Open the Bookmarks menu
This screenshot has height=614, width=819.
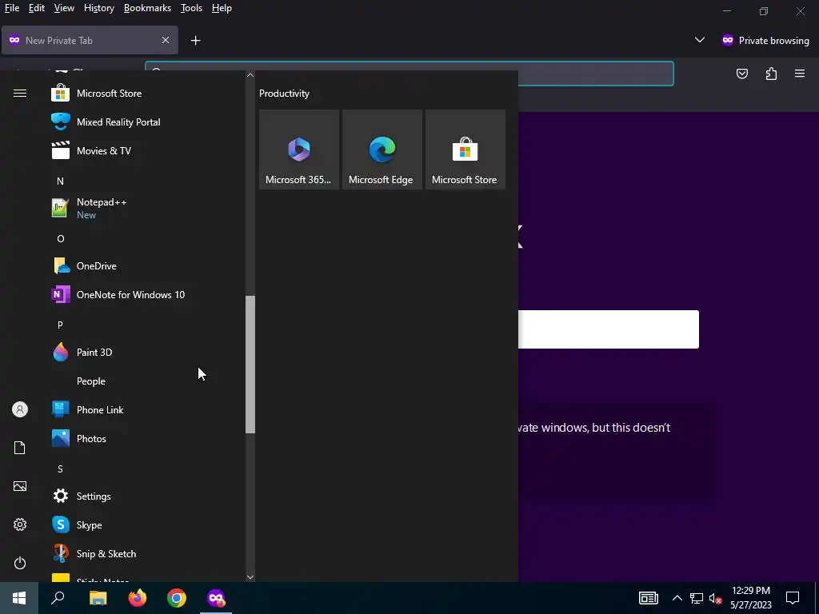[x=147, y=8]
